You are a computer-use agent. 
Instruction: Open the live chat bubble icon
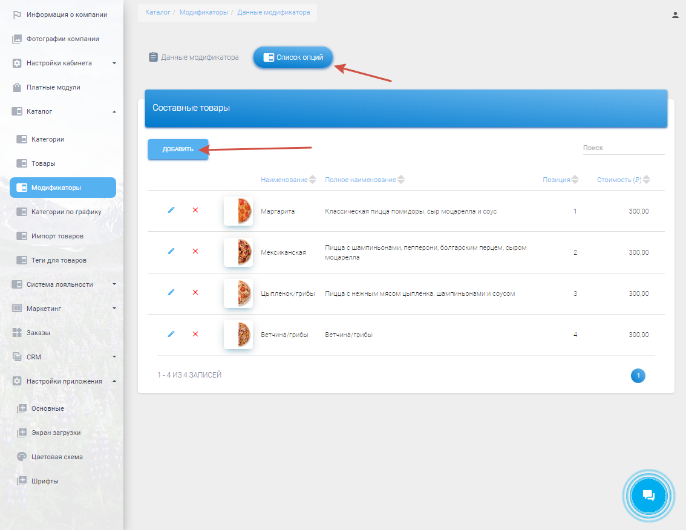pos(648,496)
